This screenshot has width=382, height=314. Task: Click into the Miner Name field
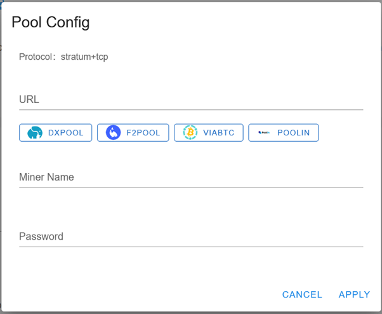[x=191, y=177]
